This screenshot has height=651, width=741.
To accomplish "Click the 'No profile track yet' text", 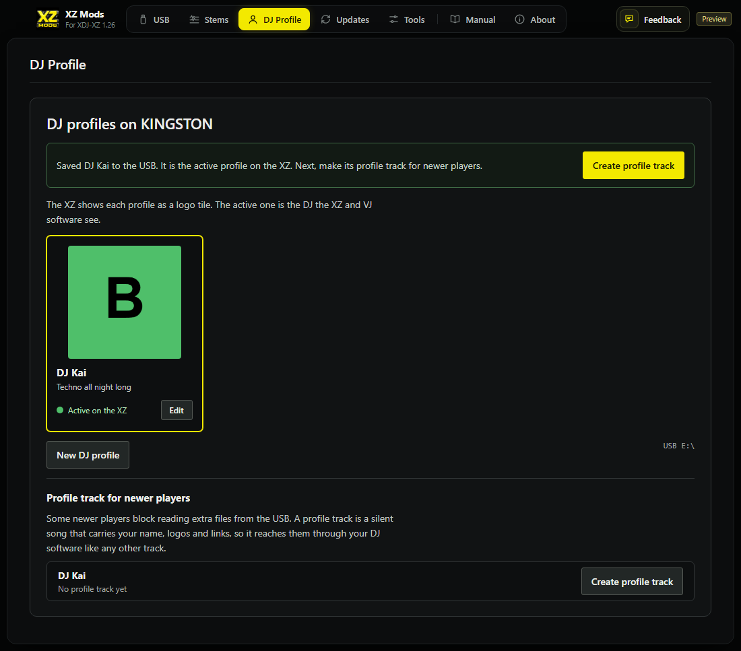I will point(92,589).
